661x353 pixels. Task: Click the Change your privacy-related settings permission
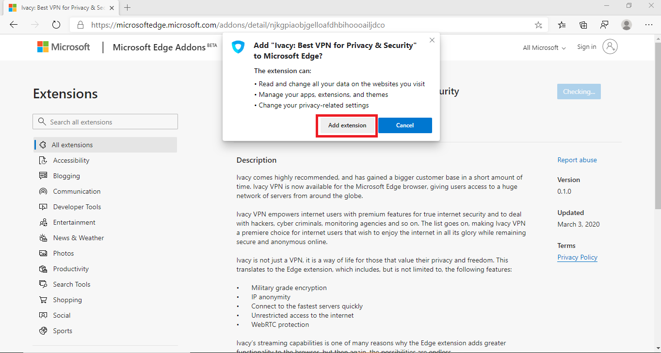314,105
